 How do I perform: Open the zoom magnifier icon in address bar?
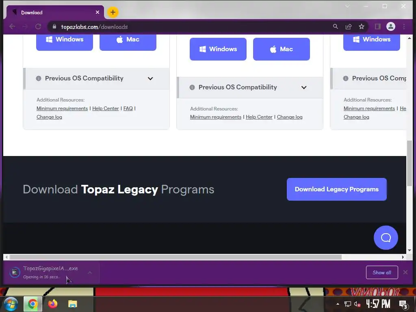tap(335, 26)
